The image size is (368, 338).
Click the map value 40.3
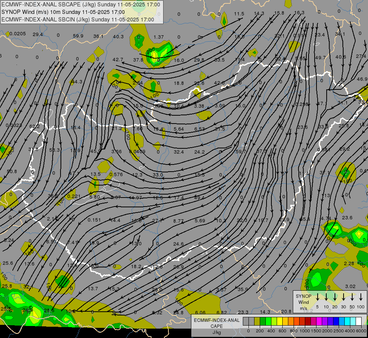pyautogui.click(x=118, y=36)
